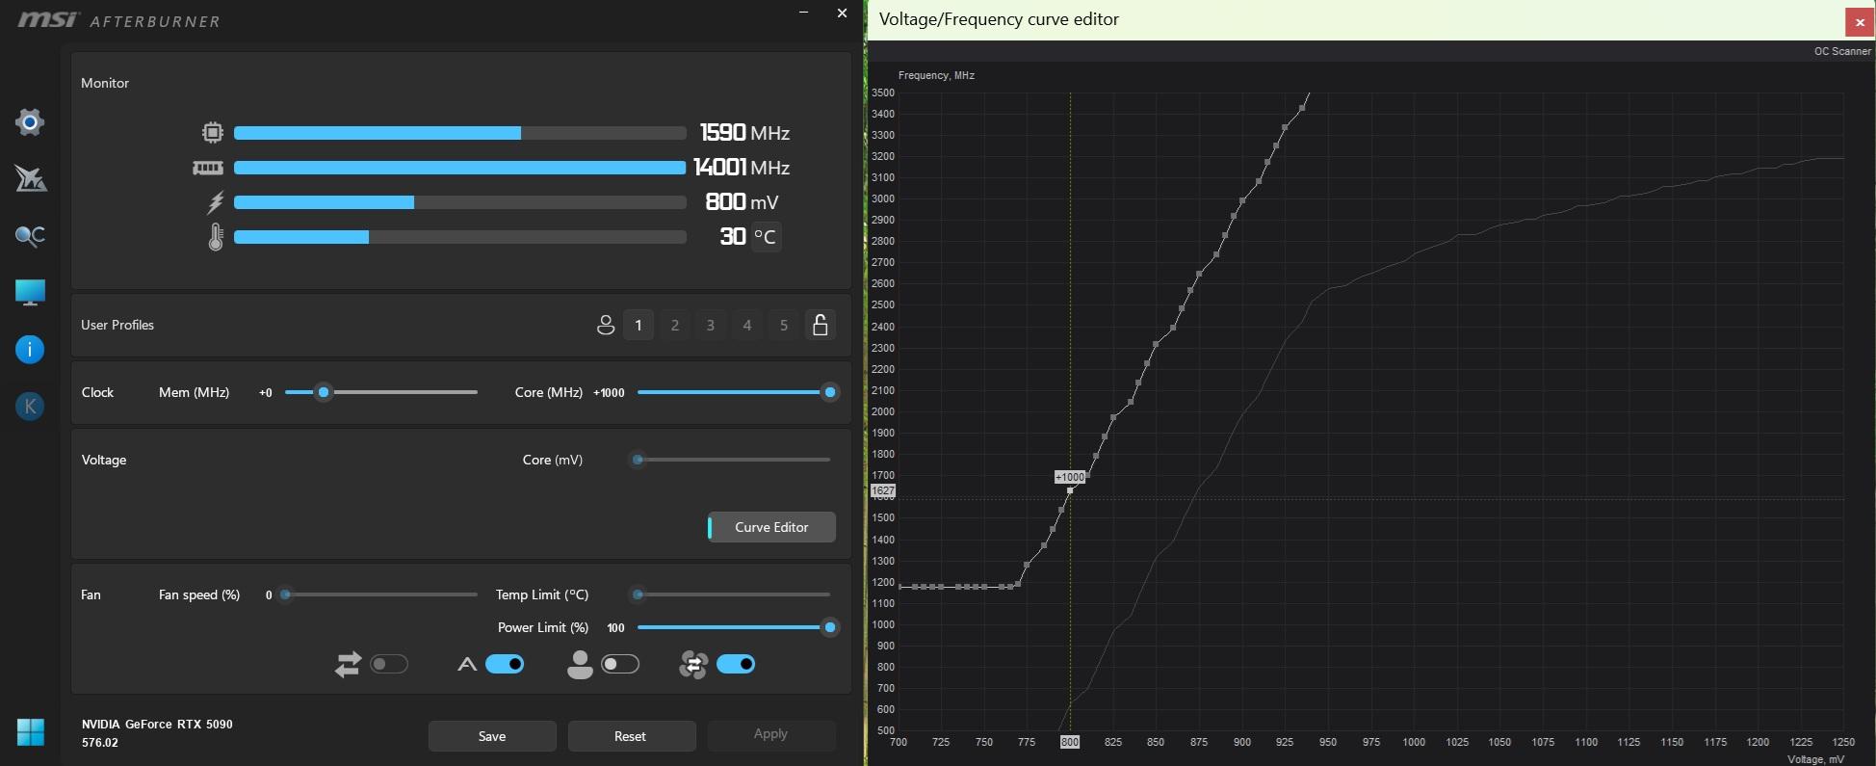1876x766 pixels.
Task: Click the Save button
Action: coord(492,736)
